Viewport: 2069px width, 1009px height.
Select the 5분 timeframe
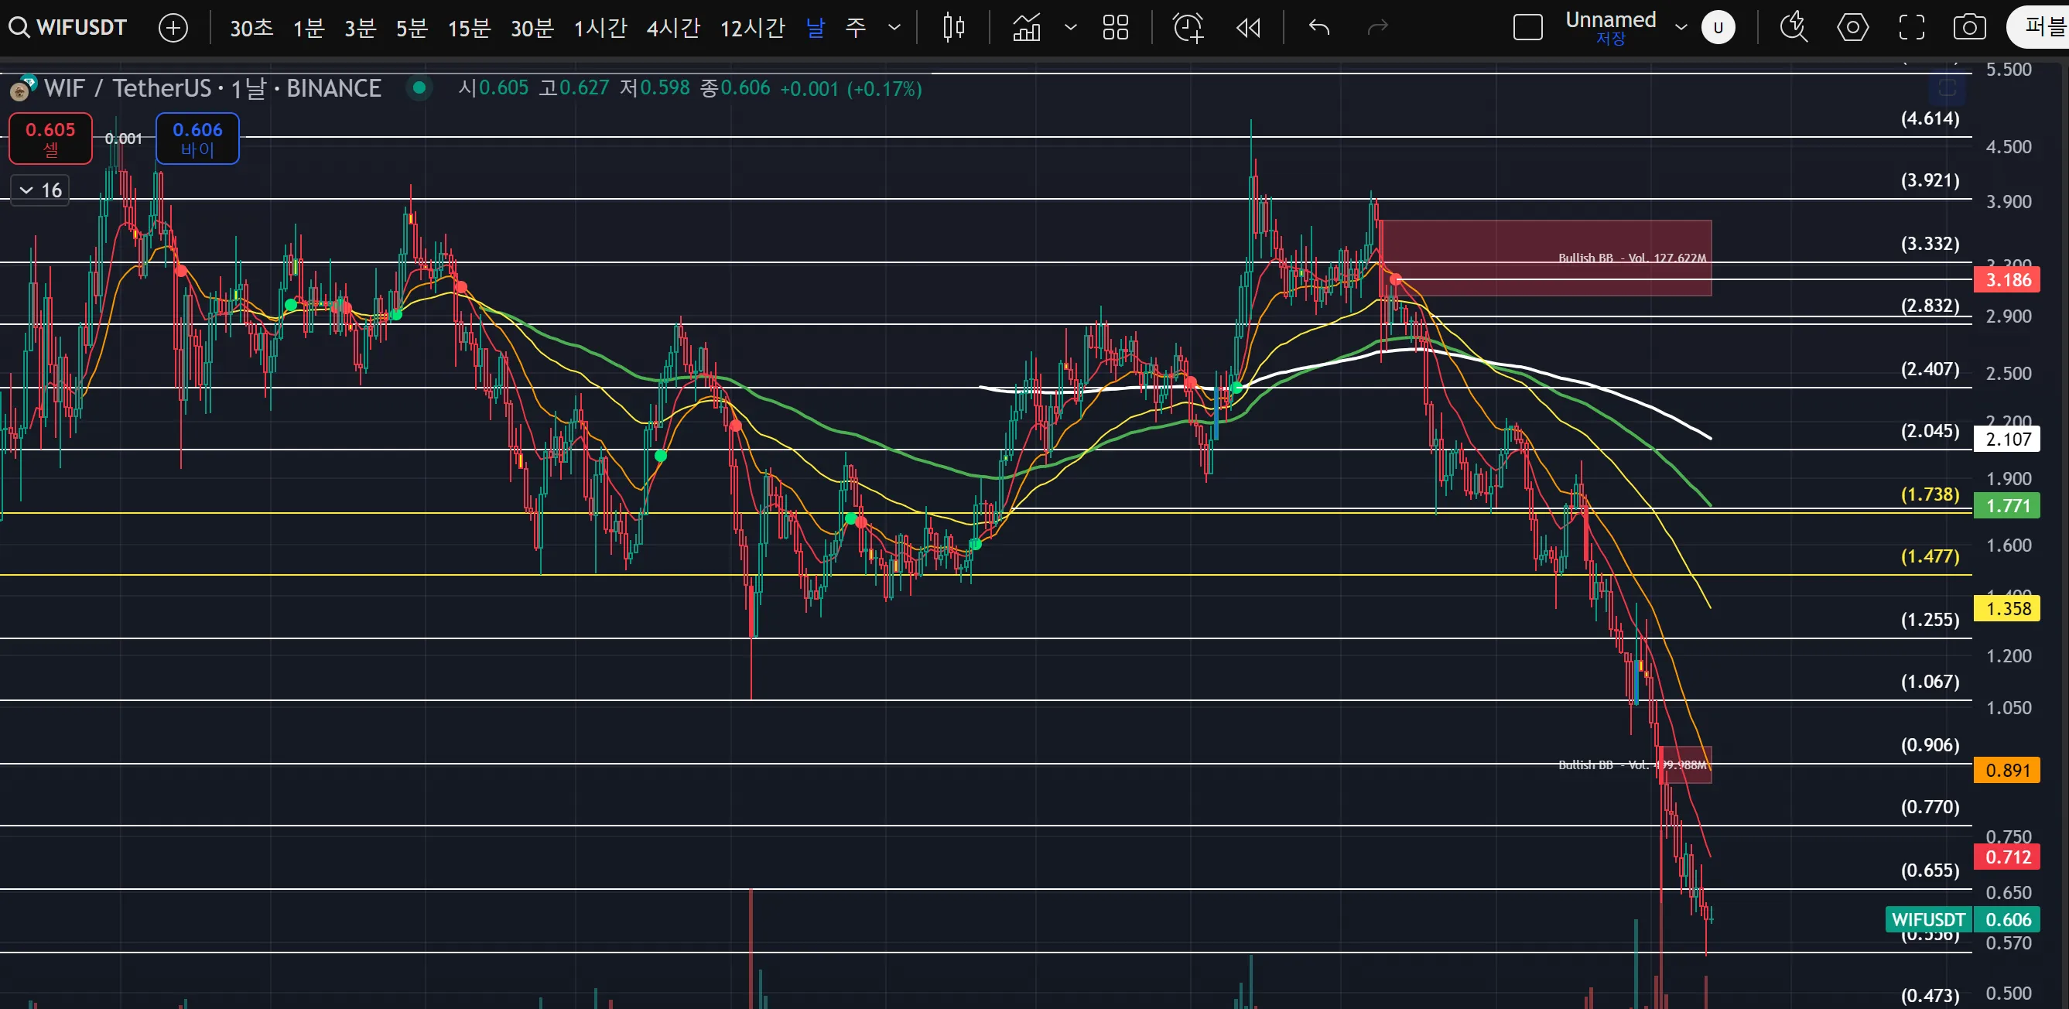(x=411, y=28)
